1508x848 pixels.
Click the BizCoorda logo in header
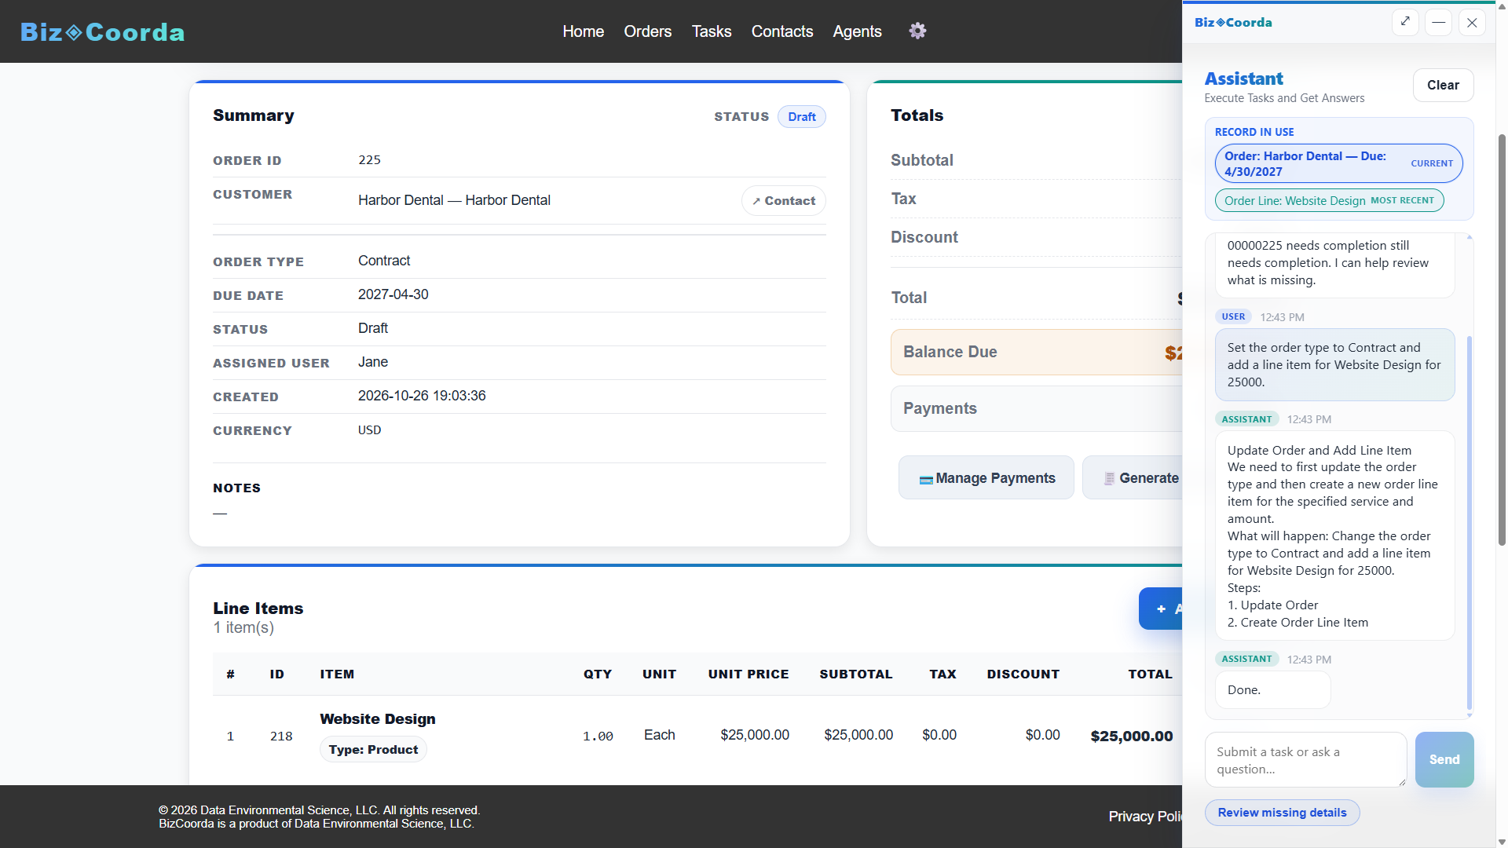tap(102, 31)
